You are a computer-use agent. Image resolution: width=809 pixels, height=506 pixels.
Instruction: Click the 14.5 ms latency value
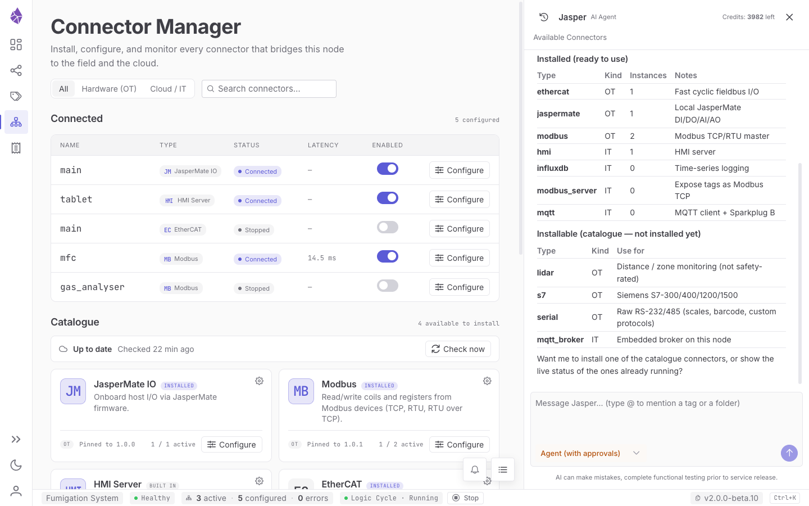coord(322,258)
